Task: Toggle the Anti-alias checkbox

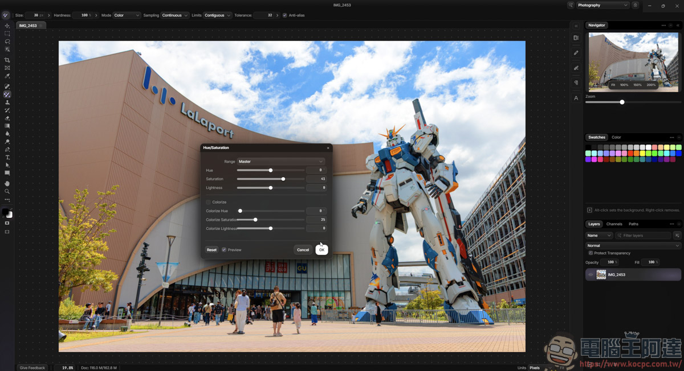Action: tap(285, 15)
